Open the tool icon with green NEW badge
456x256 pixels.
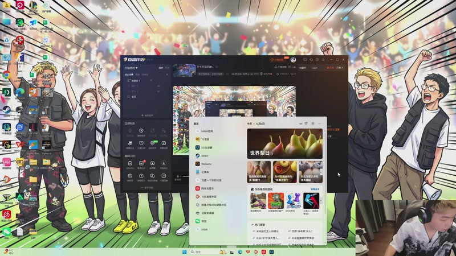152,143
